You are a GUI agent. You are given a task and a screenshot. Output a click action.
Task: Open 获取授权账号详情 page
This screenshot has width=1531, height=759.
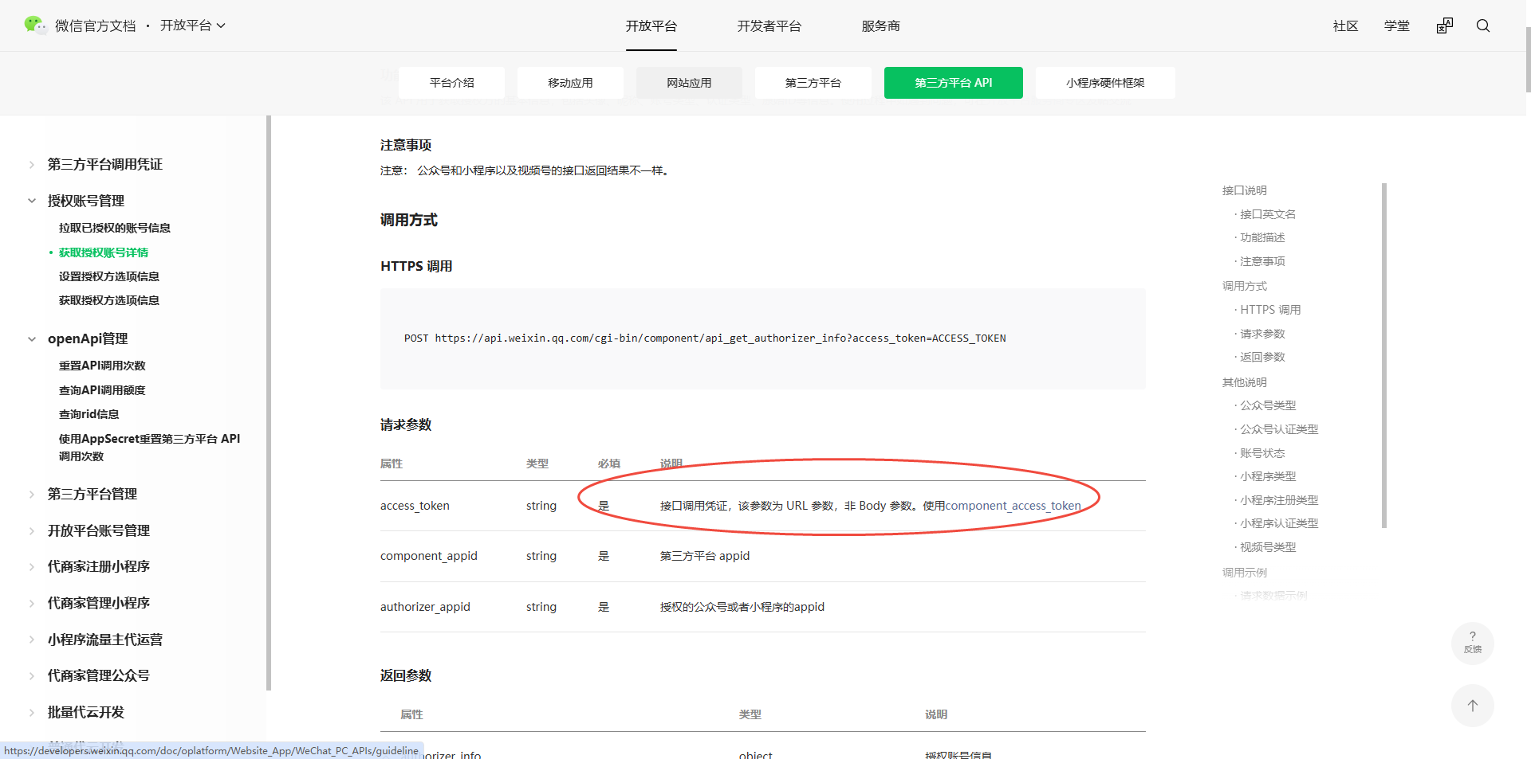point(104,252)
